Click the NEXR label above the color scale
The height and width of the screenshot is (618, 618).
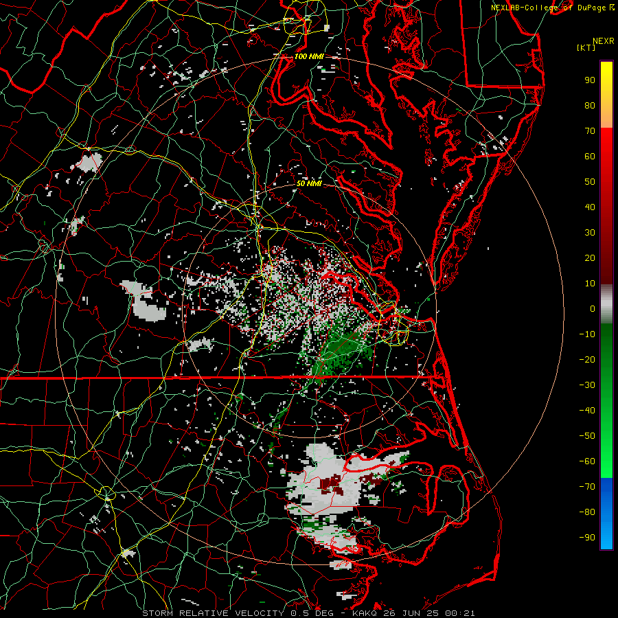(604, 41)
